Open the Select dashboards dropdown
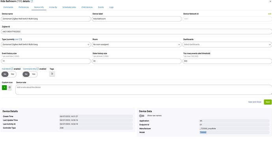Screen dimensions: 272x147 click(227, 44)
